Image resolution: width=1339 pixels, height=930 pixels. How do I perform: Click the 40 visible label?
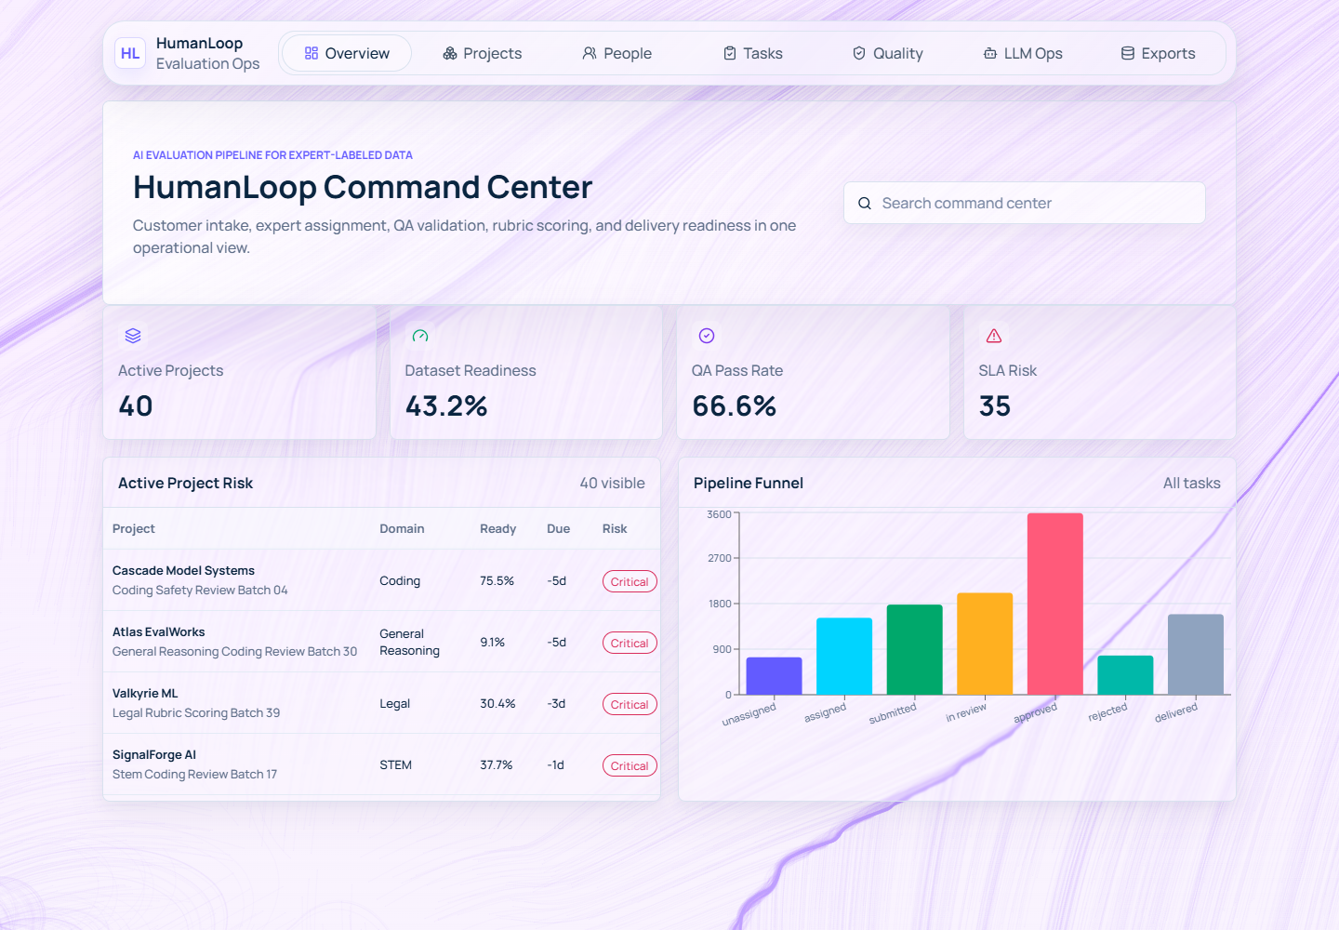coord(612,483)
